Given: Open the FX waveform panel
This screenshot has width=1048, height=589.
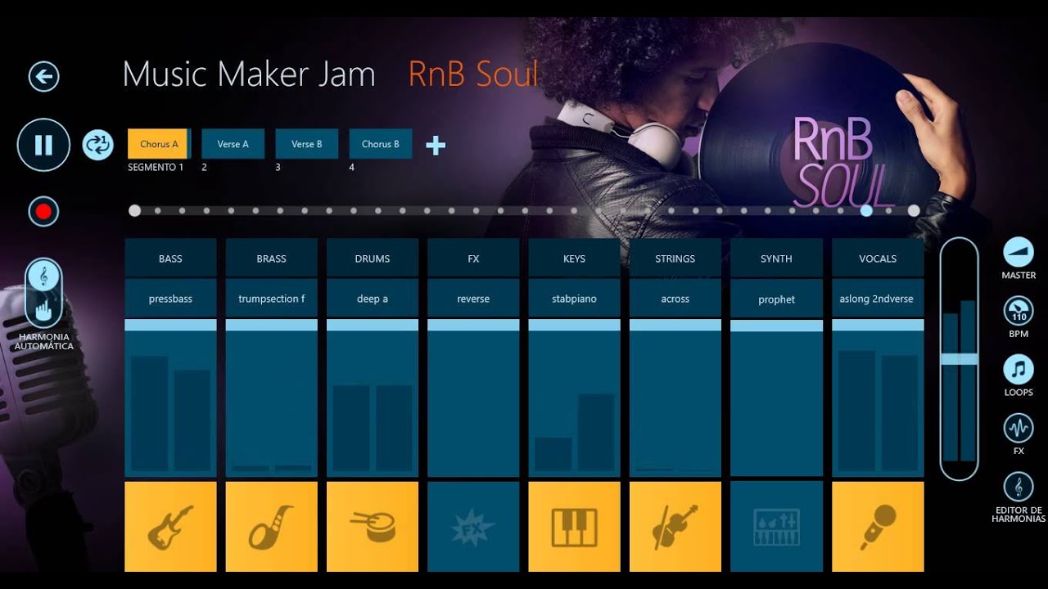Looking at the screenshot, I should (x=1019, y=428).
